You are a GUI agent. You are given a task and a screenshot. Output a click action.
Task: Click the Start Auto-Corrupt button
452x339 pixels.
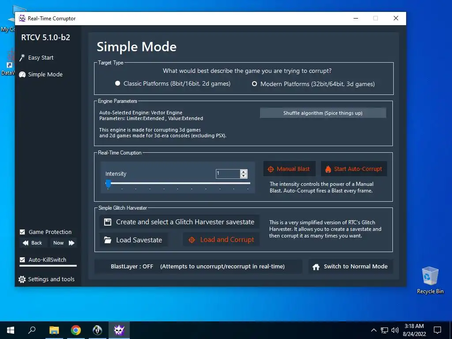(x=354, y=169)
